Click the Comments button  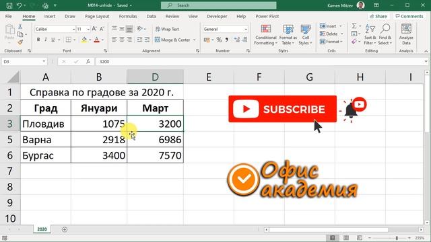409,16
